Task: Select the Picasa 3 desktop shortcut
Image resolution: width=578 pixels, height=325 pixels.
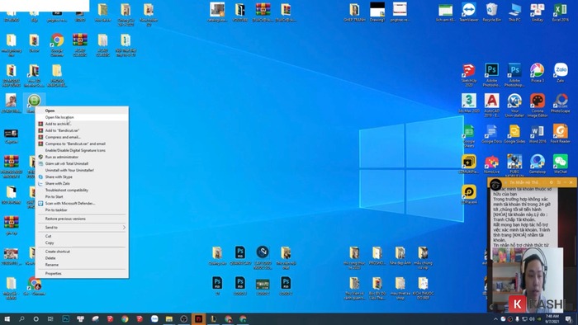Action: 537,73
